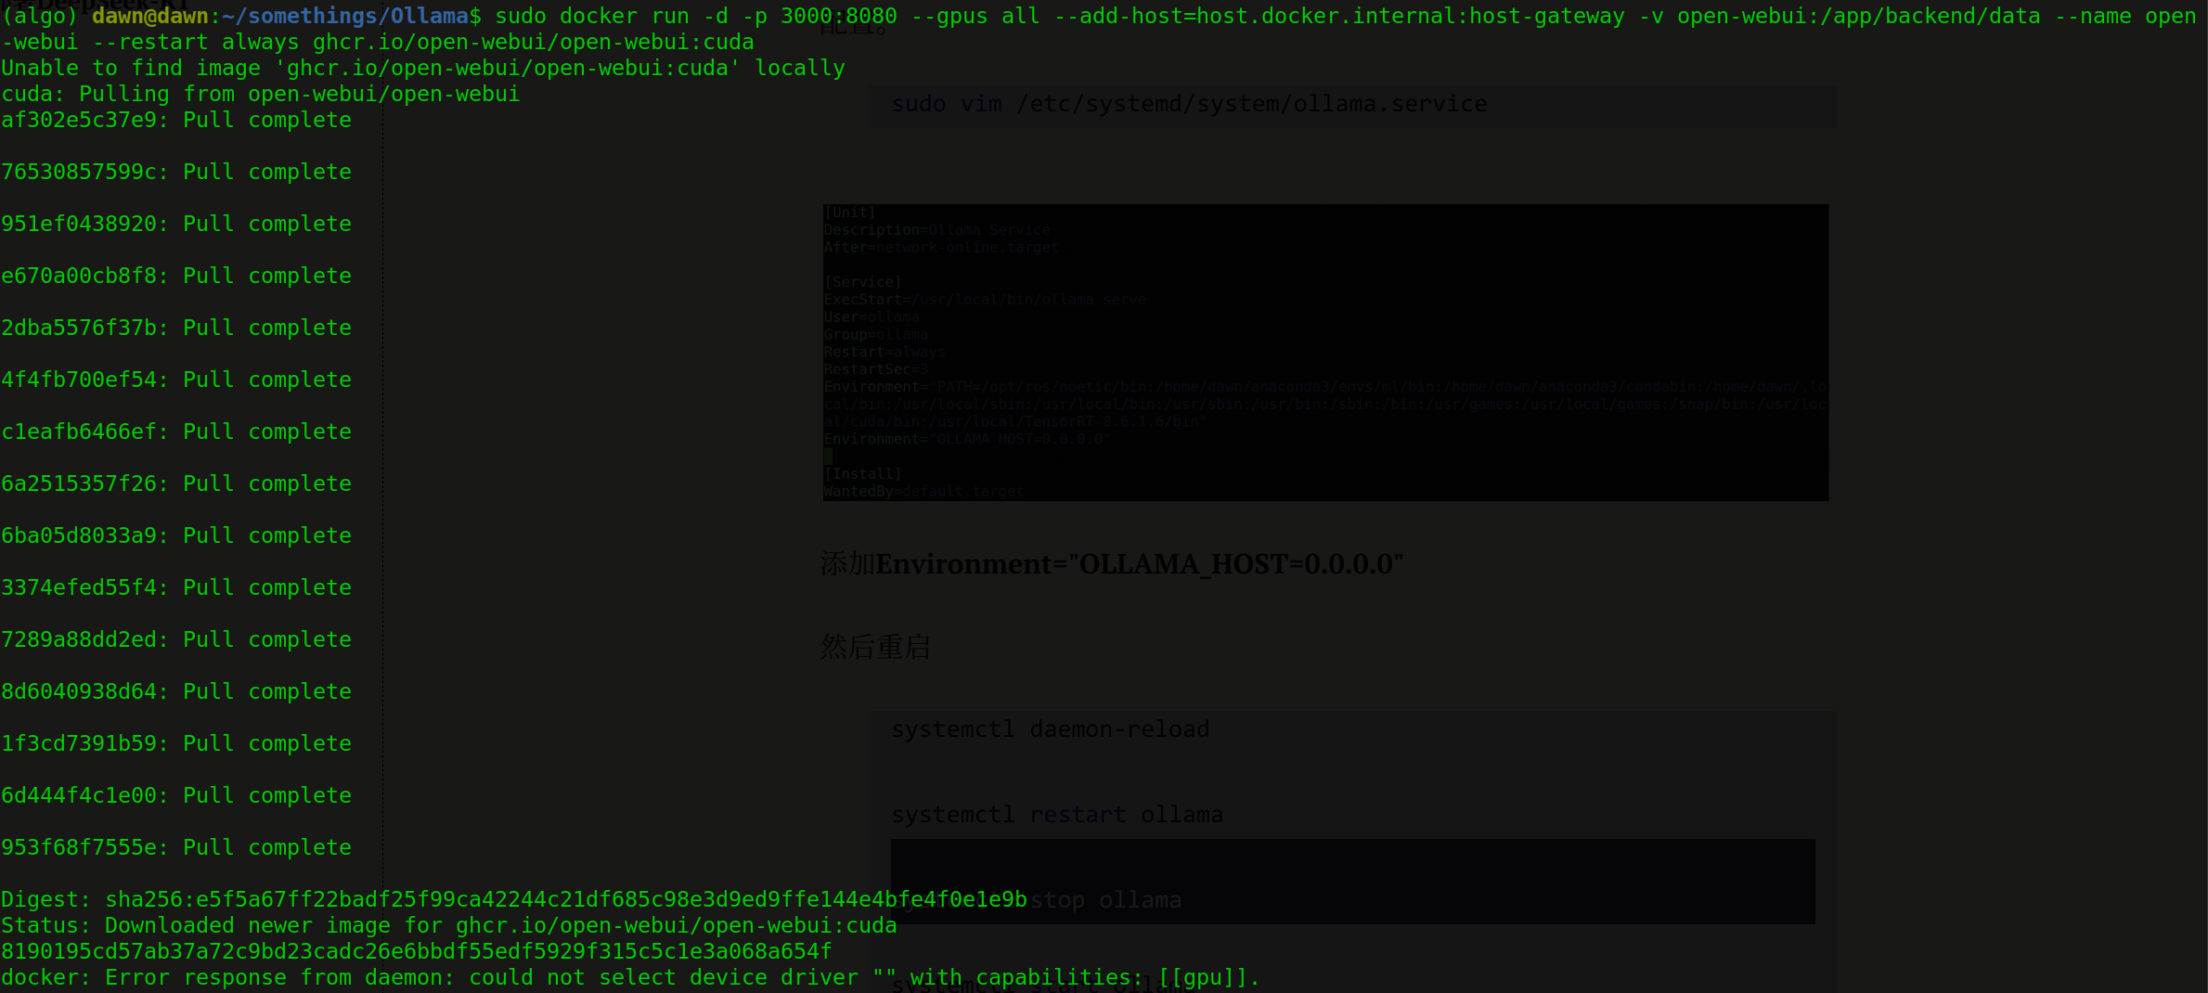Click the ollama.service screenshot image in background page
Viewport: 2208px width, 993px height.
(1325, 353)
